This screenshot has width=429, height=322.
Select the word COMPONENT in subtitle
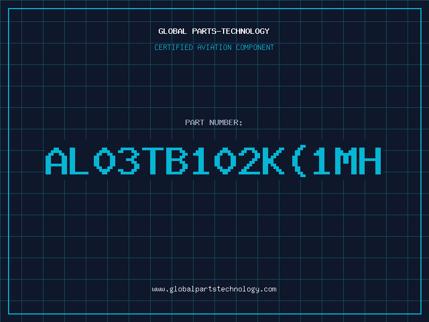point(255,47)
